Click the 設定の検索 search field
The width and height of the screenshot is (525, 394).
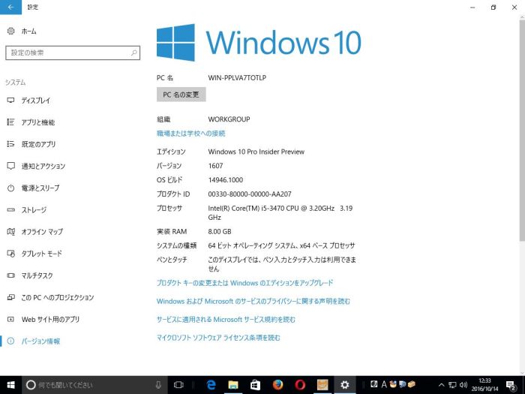[x=72, y=53]
